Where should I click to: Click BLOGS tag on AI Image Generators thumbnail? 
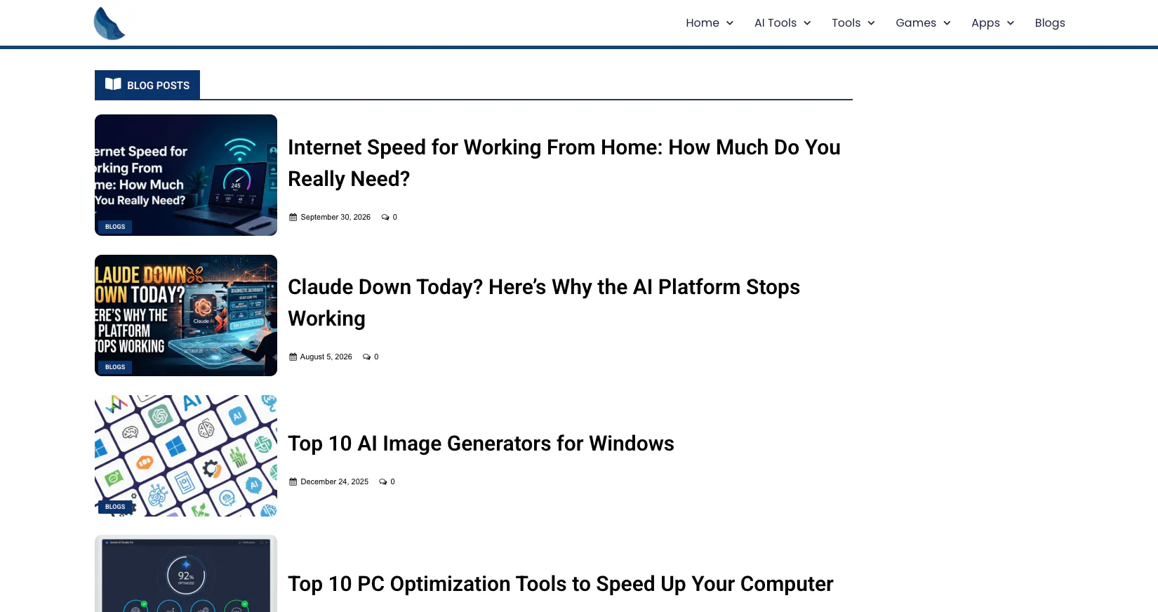(115, 507)
